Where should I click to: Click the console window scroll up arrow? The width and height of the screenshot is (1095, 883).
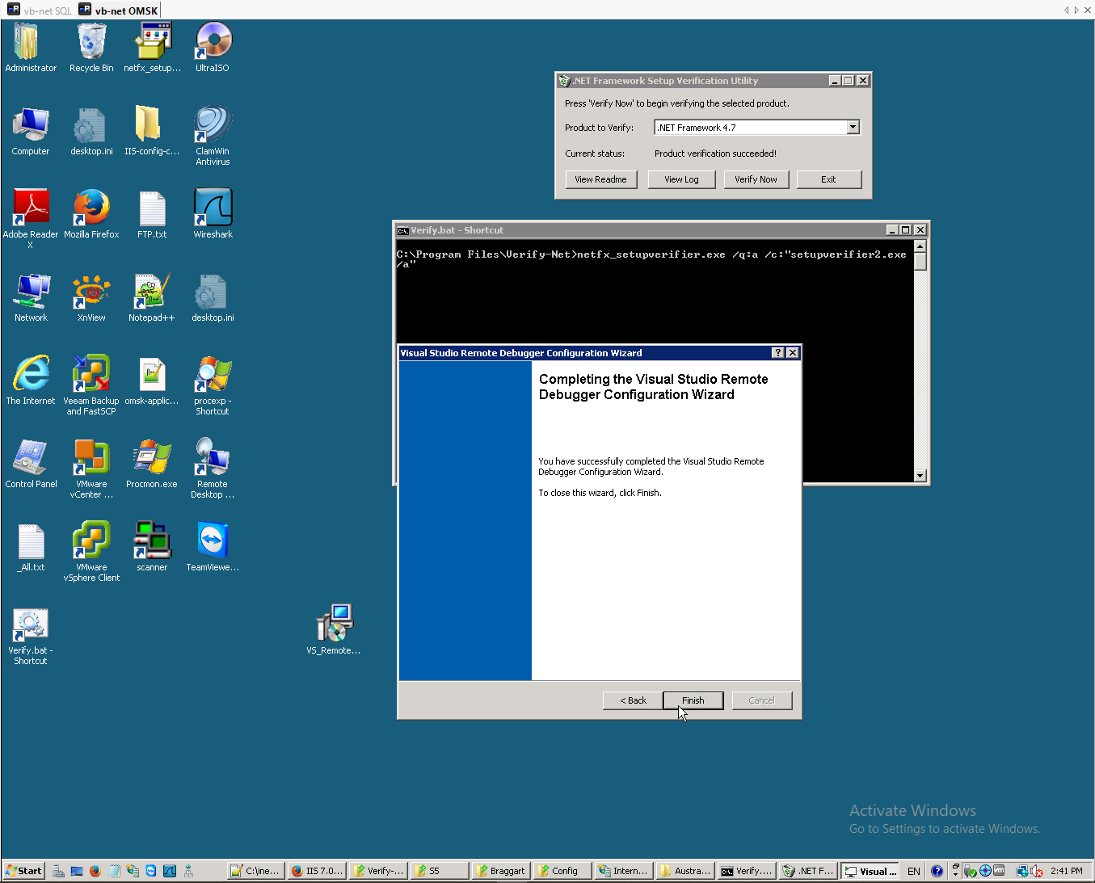920,246
